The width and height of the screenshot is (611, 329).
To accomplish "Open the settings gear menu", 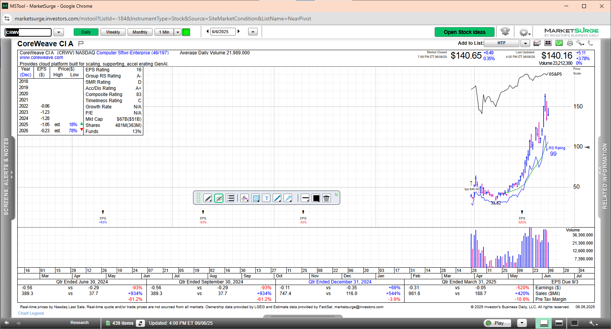I will (524, 32).
